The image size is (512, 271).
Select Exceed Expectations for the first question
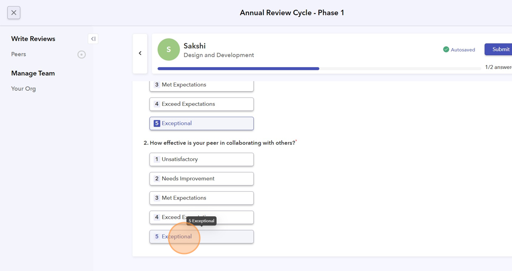click(202, 104)
